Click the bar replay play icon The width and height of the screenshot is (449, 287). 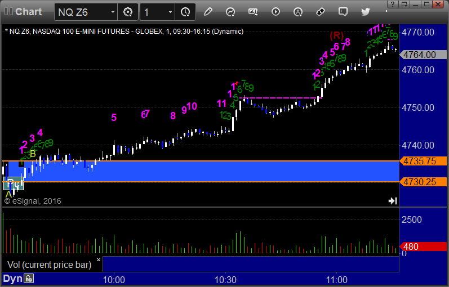(275, 12)
